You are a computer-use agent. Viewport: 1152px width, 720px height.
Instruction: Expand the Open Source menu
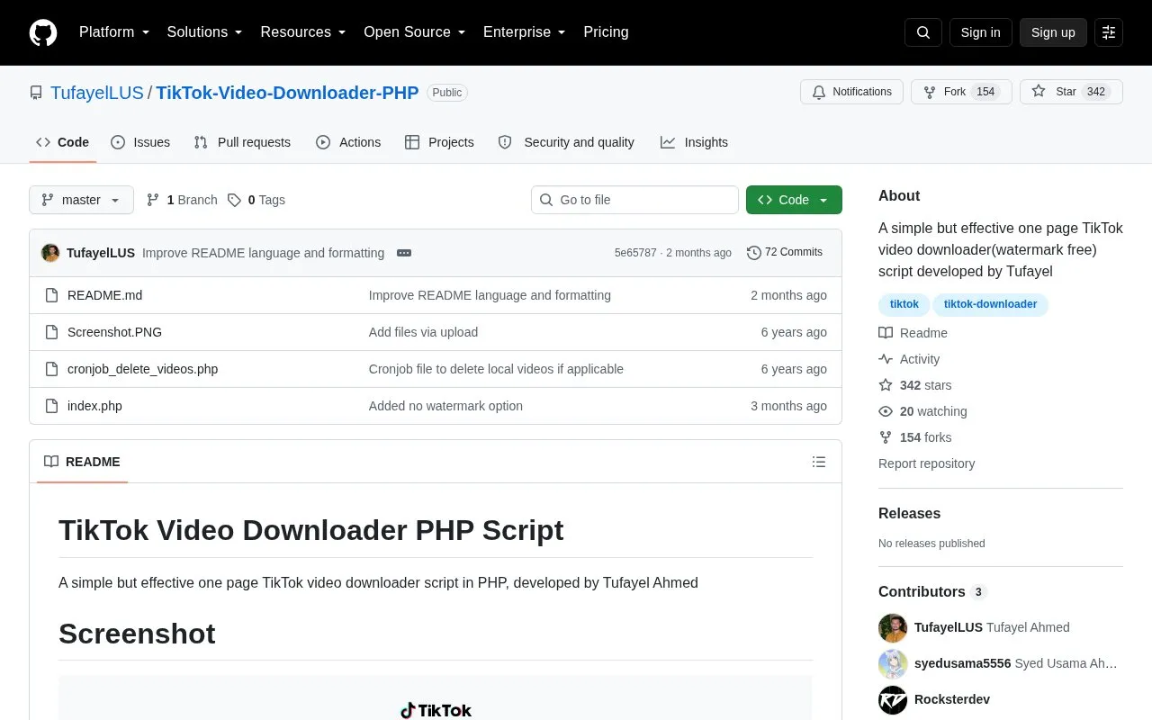tap(415, 32)
